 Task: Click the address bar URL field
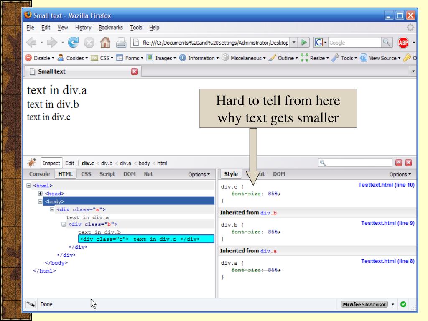pos(211,42)
